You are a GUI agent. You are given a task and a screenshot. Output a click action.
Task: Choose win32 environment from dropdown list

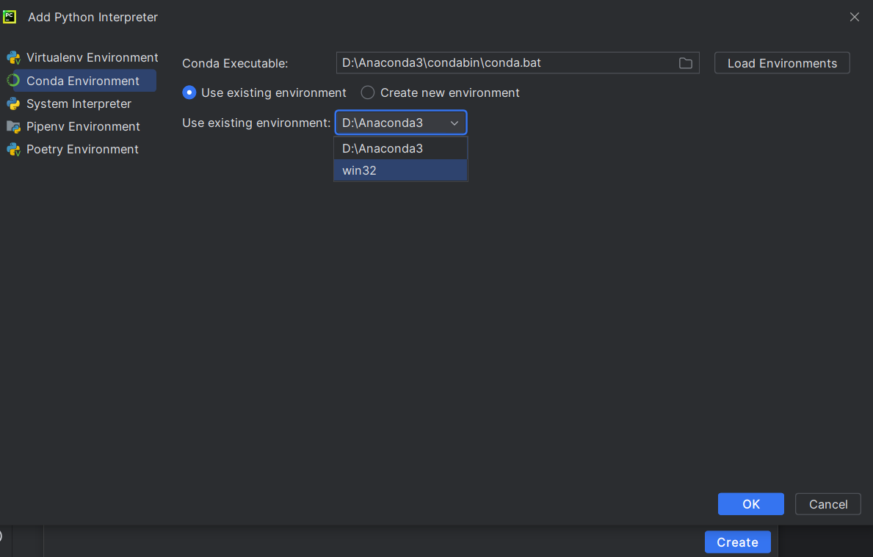pos(400,170)
